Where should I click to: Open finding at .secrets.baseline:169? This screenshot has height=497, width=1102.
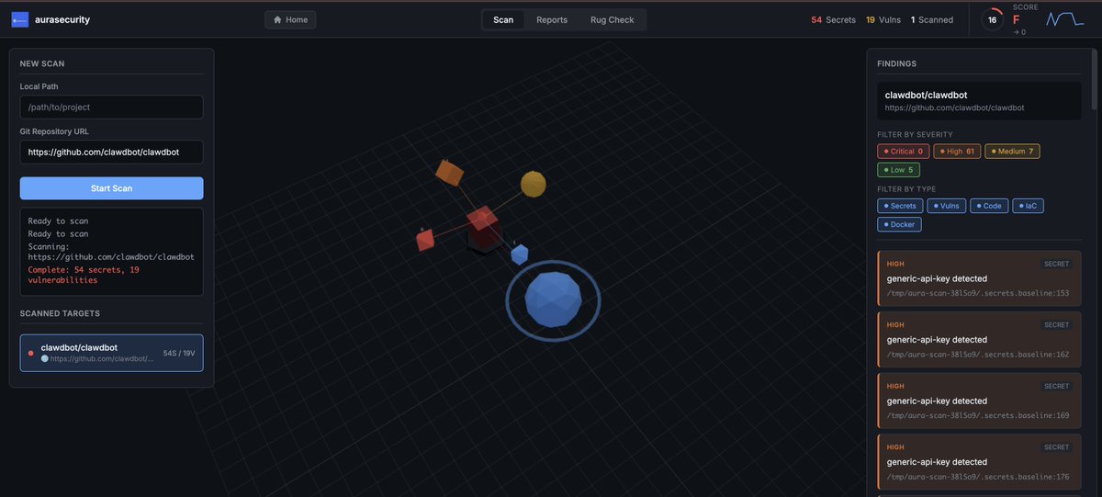click(x=980, y=401)
